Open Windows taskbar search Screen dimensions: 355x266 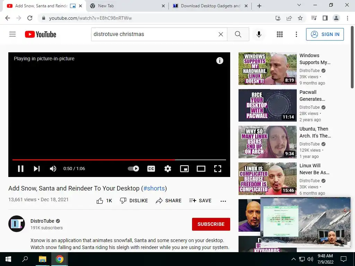tap(25, 259)
